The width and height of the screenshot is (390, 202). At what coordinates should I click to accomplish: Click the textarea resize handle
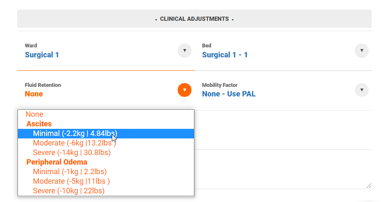369,186
